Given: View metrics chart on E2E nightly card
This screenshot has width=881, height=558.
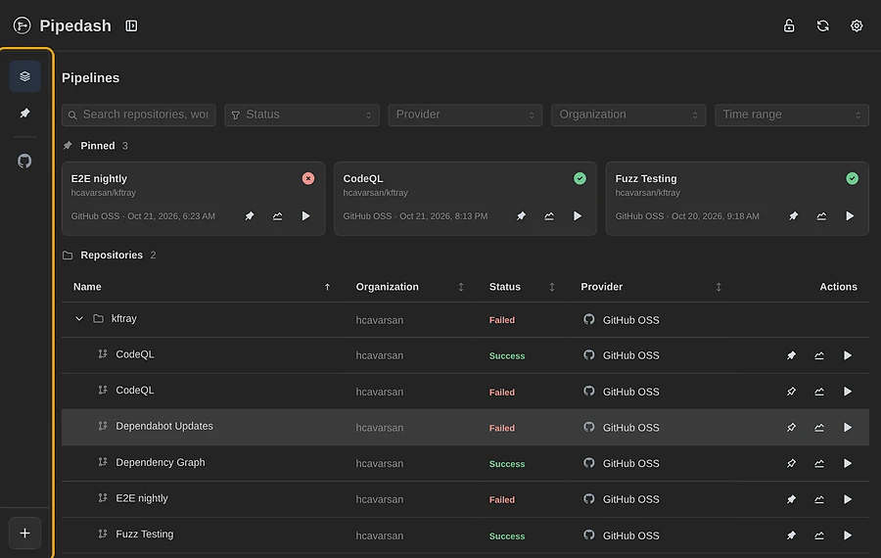Looking at the screenshot, I should point(278,215).
